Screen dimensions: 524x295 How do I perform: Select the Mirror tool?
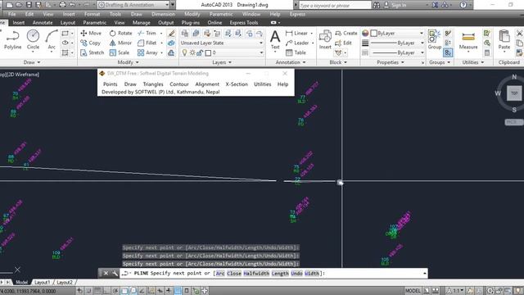pyautogui.click(x=120, y=43)
